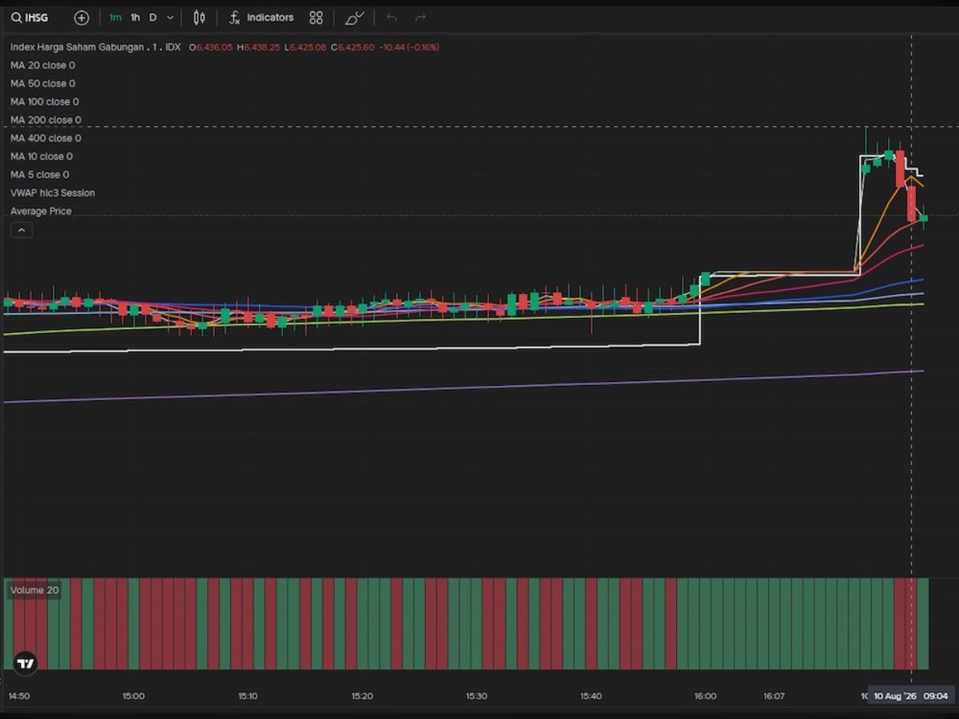Click the 16:00 time axis label

pyautogui.click(x=705, y=697)
